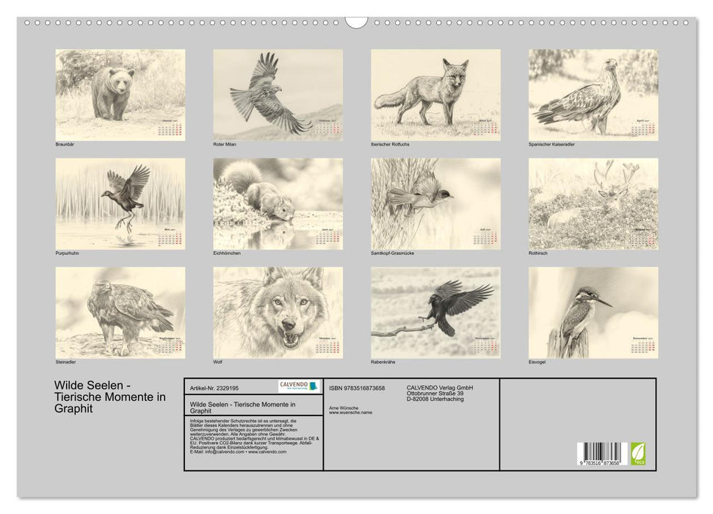Screen dimensions: 713x514
Task: Select the Roter Milan kite drawing
Action: point(278,95)
